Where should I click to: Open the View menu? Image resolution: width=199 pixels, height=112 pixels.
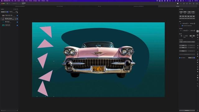39,1
